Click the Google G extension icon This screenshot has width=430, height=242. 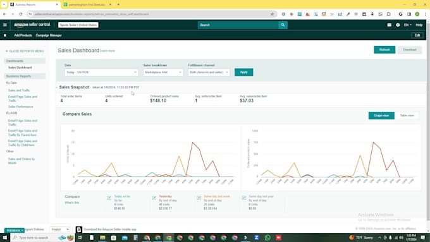400,14
